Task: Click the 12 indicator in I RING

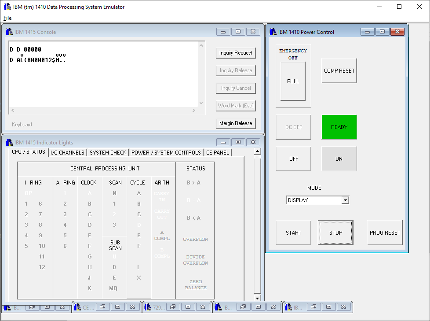Action: pyautogui.click(x=42, y=267)
